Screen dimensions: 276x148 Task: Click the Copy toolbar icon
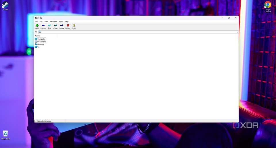55,26
